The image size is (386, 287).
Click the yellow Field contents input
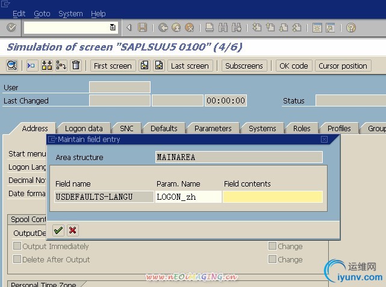pos(273,197)
